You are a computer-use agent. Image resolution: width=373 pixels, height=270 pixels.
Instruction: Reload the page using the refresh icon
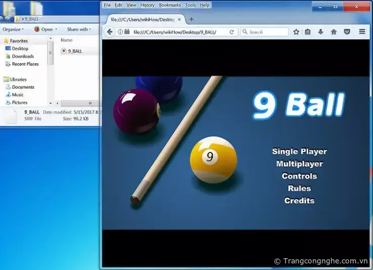pos(232,32)
